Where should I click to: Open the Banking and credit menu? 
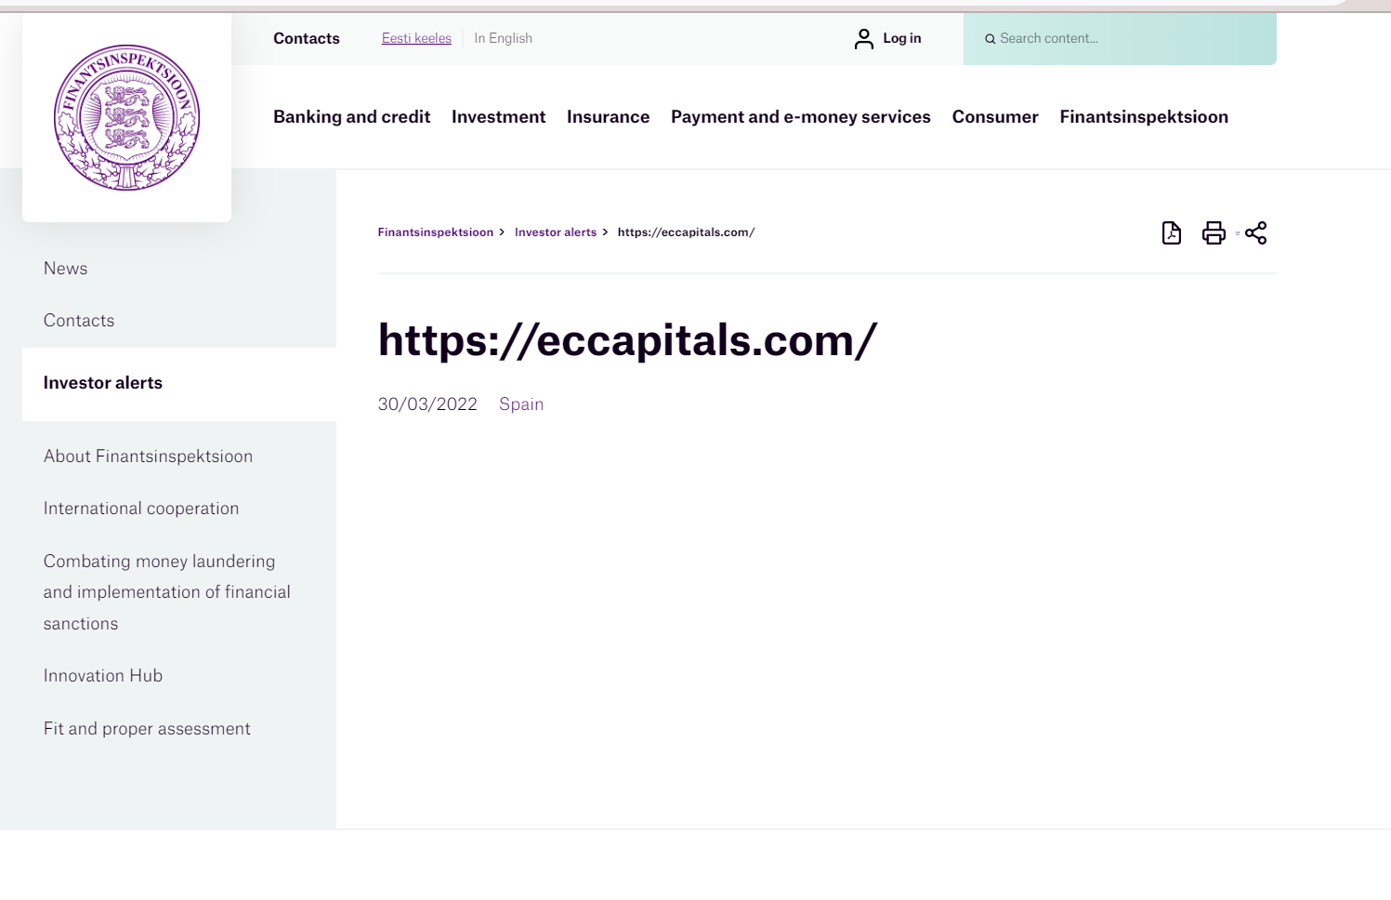pyautogui.click(x=352, y=117)
